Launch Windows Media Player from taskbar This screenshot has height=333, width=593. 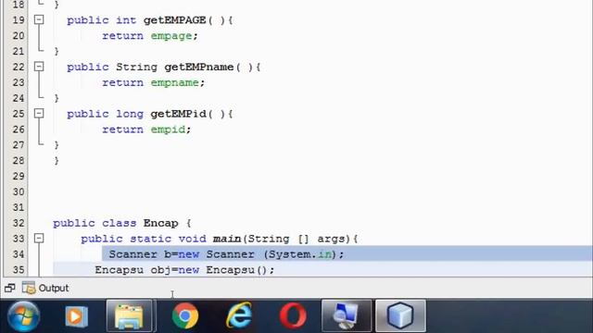point(76,316)
